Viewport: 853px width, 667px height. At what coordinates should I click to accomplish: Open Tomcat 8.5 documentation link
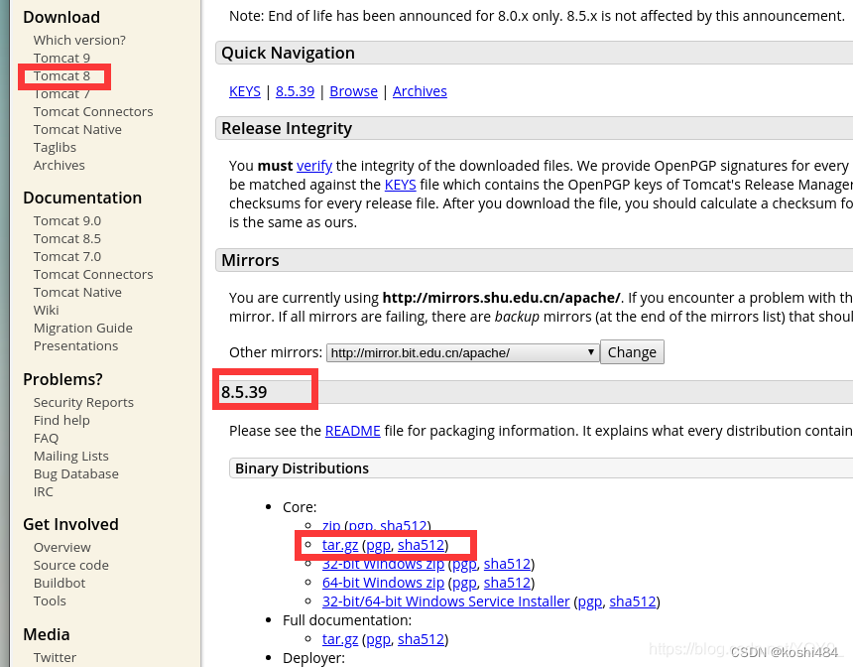coord(66,238)
